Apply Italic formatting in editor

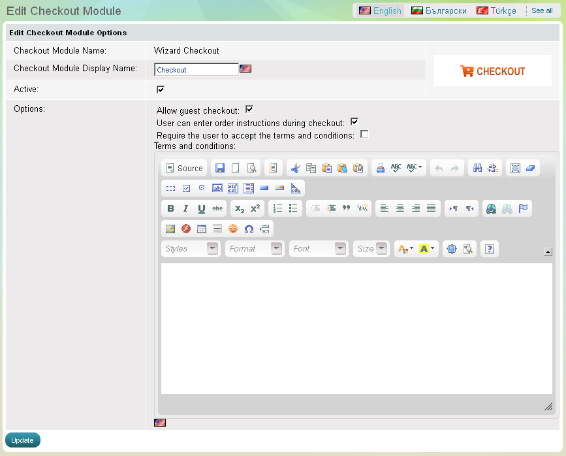point(186,208)
